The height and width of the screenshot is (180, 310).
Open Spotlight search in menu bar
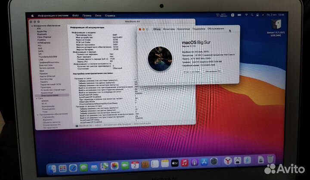click(252, 15)
